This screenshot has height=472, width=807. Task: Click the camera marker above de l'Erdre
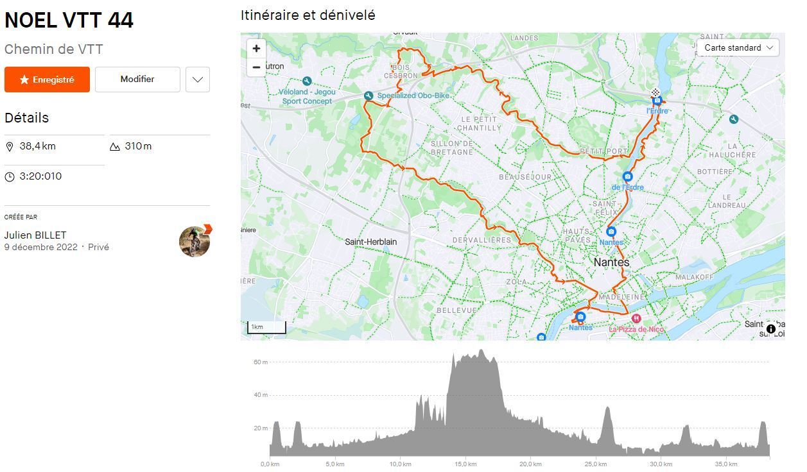pos(627,177)
